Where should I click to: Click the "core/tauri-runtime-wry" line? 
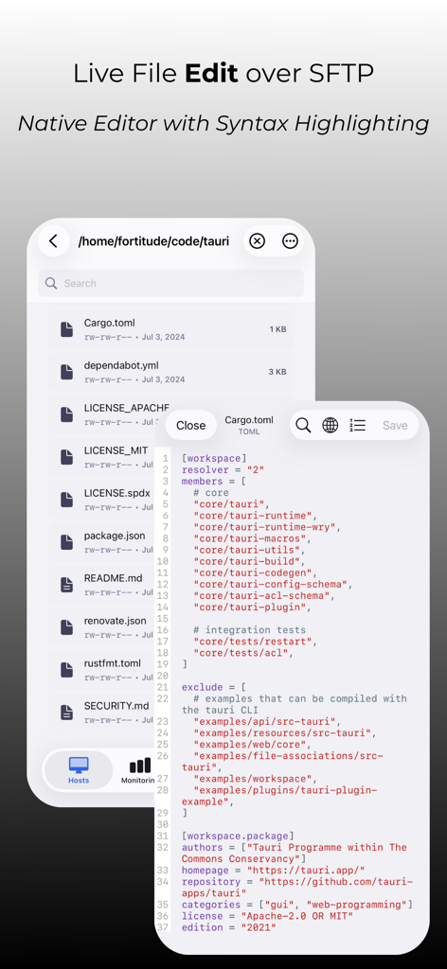point(267,527)
